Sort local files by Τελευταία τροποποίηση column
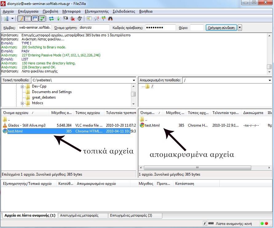Screen dimensions: 274x228 pos(120,113)
